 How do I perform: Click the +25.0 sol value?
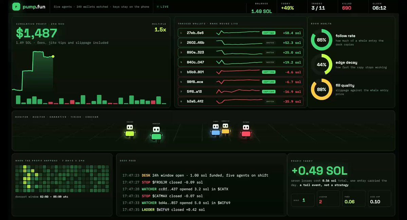292,52
